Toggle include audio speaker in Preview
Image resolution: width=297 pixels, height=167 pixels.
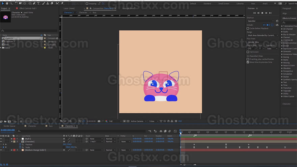point(268,25)
